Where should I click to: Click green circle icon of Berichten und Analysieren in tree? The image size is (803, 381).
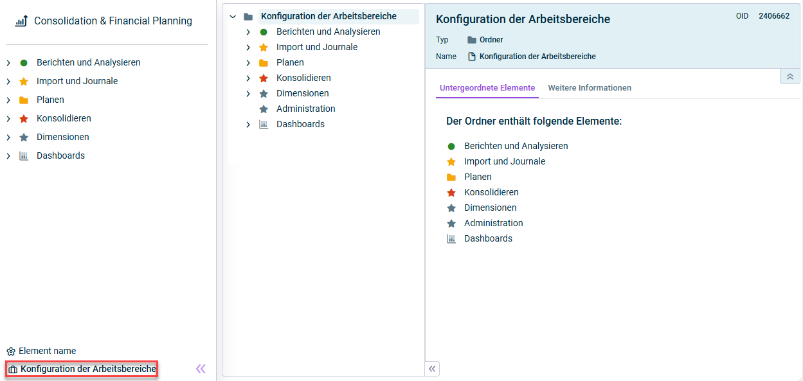[264, 32]
